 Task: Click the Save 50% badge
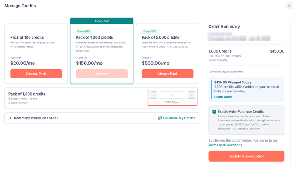(x=150, y=32)
